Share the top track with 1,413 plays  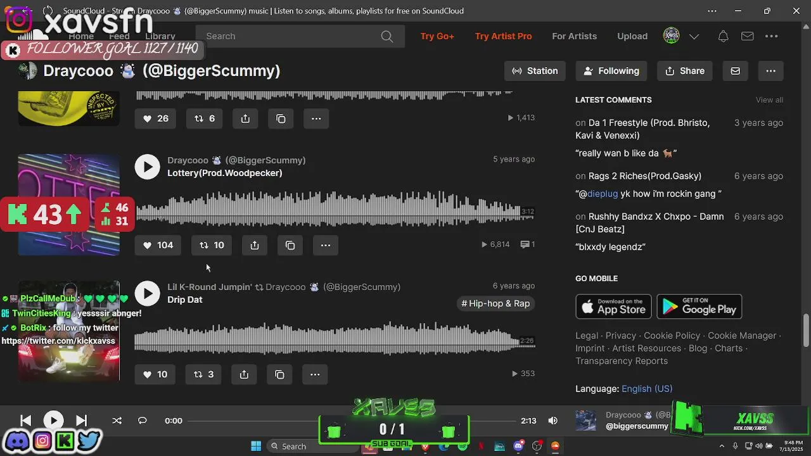(x=245, y=118)
